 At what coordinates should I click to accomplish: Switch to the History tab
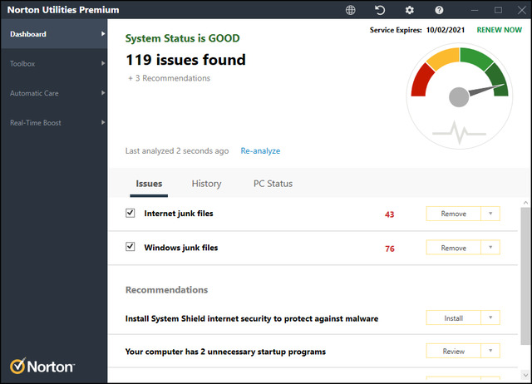(x=206, y=184)
